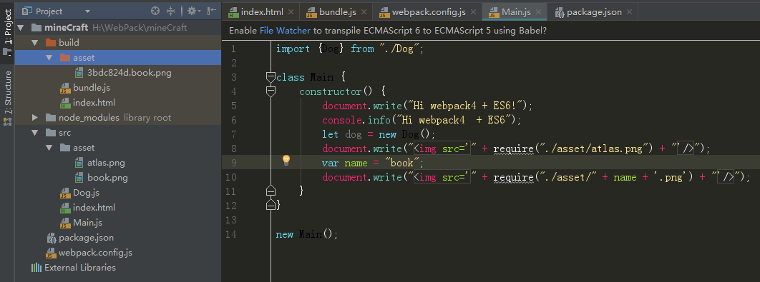
Task: Toggle the closing fold marker on line 11
Action: point(271,191)
